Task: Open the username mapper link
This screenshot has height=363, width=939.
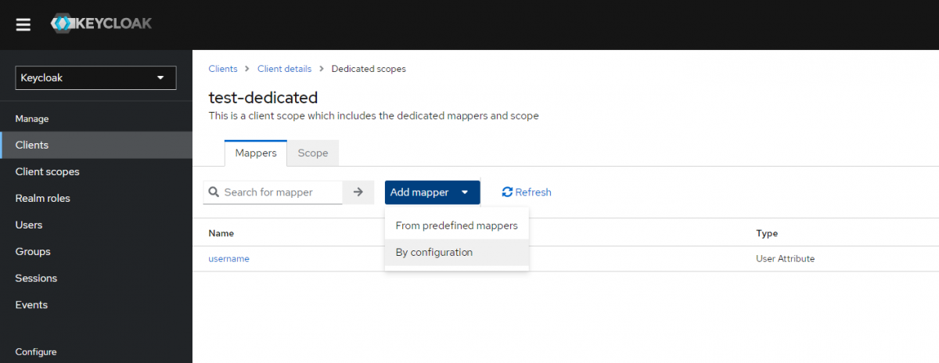Action: tap(228, 259)
